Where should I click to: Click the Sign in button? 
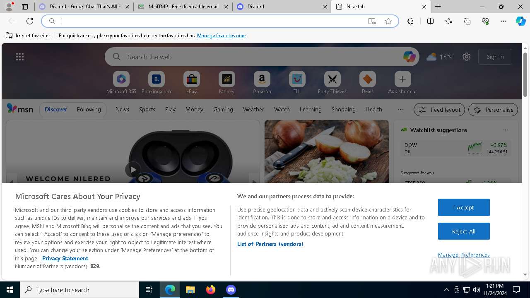495,57
